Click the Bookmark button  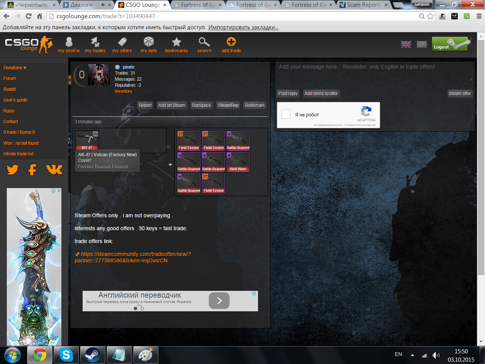255,105
